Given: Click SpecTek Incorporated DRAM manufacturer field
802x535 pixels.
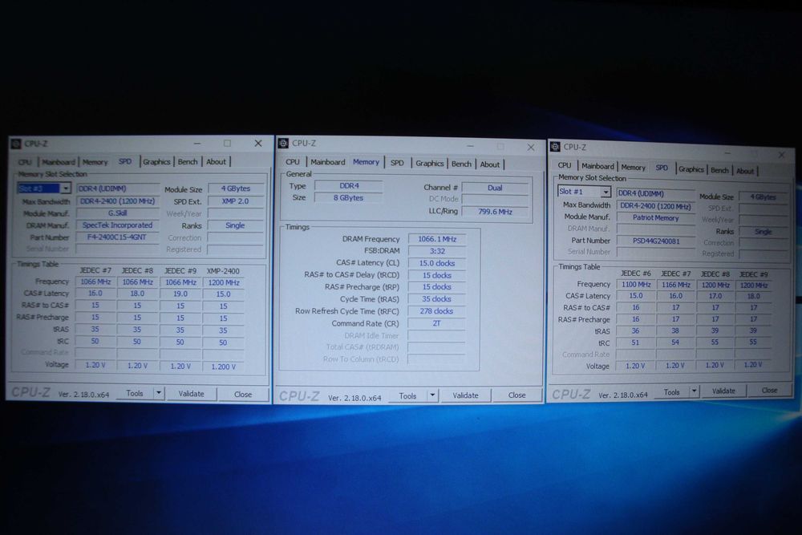Looking at the screenshot, I should click(x=117, y=225).
